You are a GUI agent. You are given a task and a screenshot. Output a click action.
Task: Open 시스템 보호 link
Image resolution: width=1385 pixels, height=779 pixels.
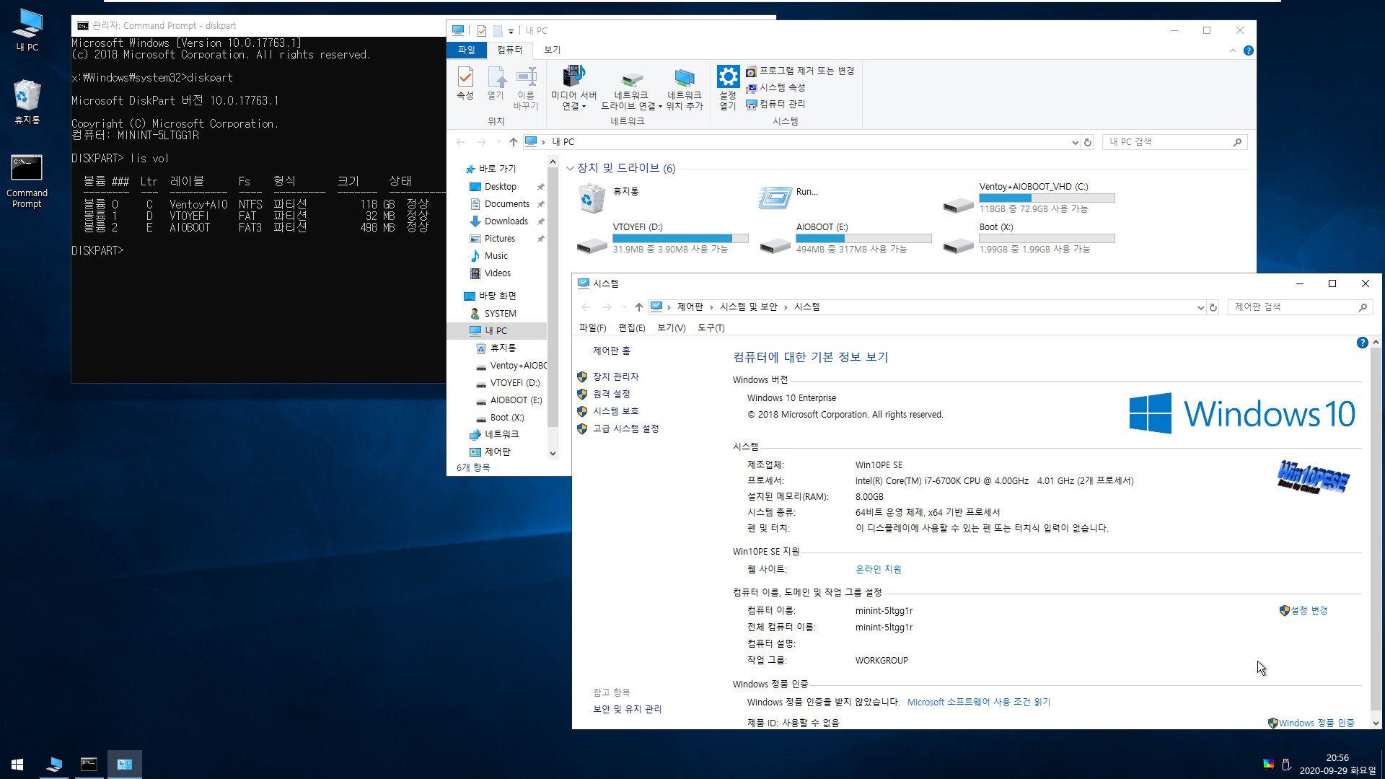tap(615, 411)
